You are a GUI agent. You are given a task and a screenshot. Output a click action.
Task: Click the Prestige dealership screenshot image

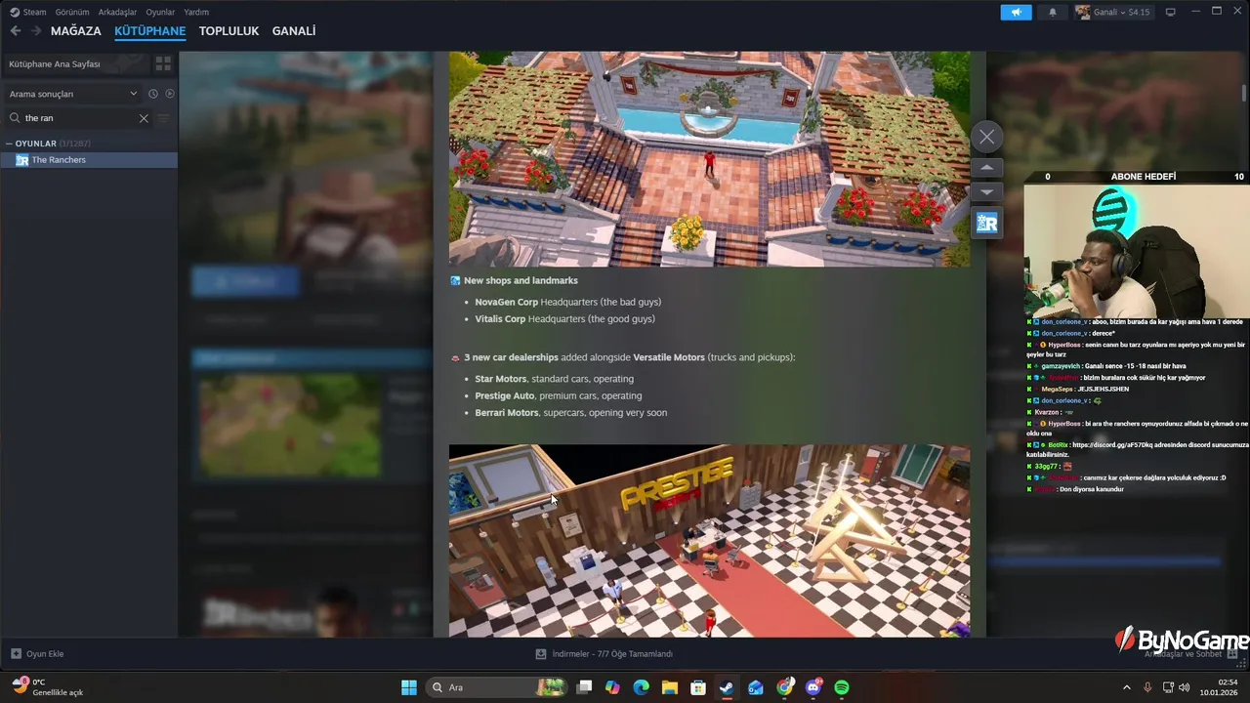pos(709,541)
